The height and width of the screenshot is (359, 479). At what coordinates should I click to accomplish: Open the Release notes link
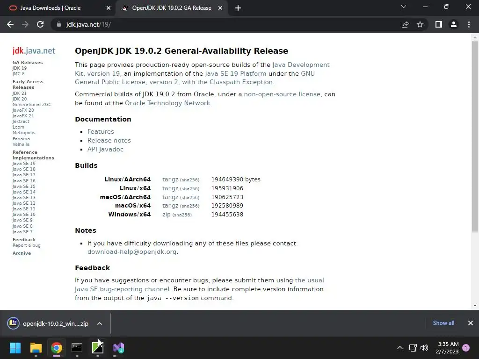(x=109, y=140)
